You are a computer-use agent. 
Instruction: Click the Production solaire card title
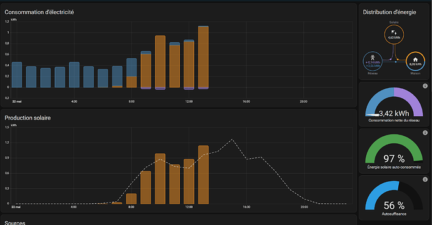coord(28,117)
